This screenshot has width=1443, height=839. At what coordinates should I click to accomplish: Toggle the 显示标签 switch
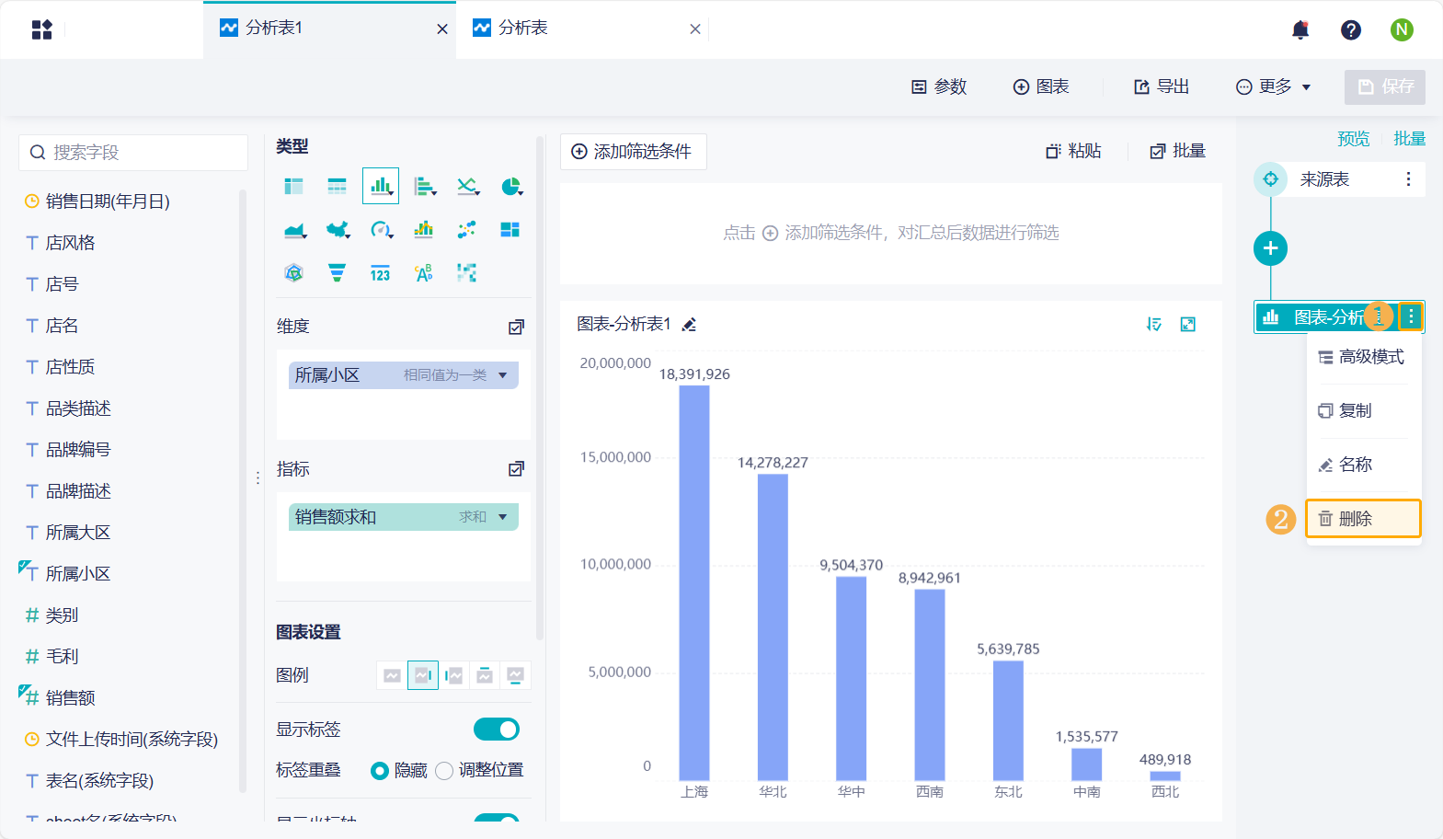[497, 730]
